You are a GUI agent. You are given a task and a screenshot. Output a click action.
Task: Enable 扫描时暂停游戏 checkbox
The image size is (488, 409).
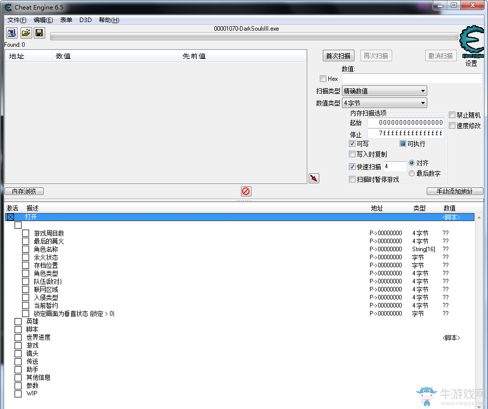coord(352,179)
